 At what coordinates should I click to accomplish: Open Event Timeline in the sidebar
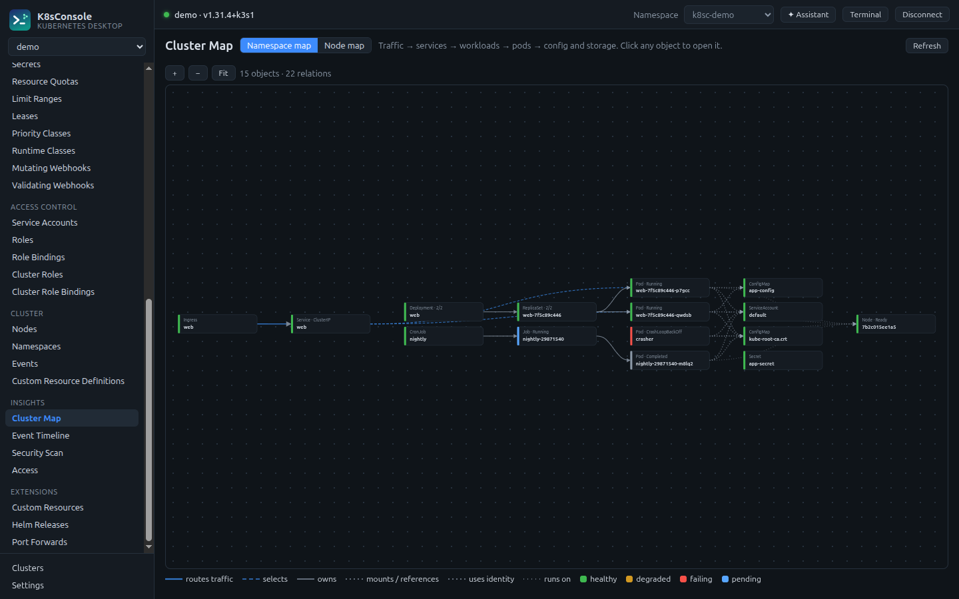[72, 435]
